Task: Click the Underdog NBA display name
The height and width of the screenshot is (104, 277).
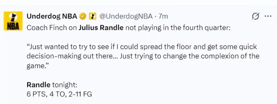Action: [x=52, y=17]
